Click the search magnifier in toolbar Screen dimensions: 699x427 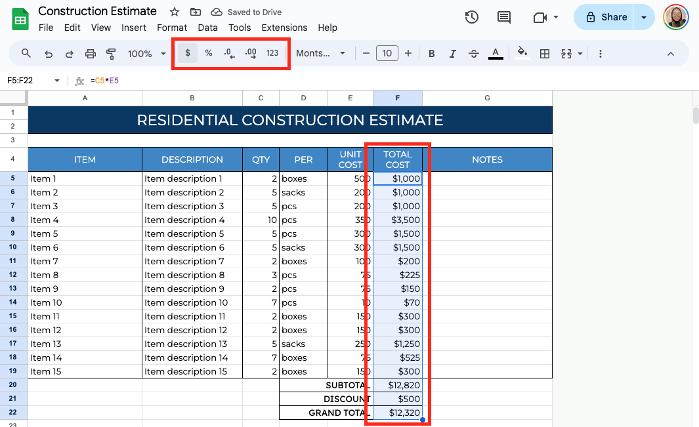pyautogui.click(x=26, y=54)
